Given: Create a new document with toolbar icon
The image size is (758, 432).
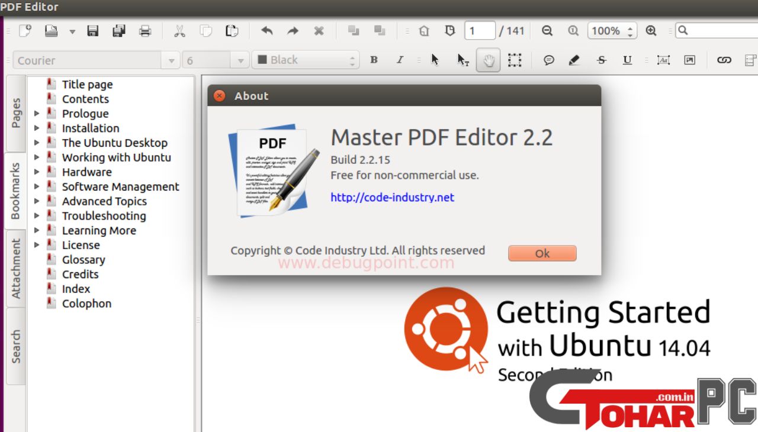Looking at the screenshot, I should [x=25, y=31].
